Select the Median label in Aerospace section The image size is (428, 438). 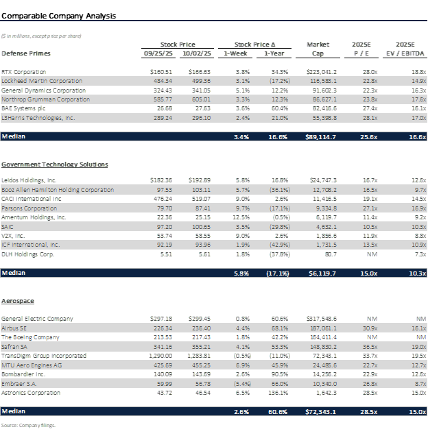tap(14, 411)
